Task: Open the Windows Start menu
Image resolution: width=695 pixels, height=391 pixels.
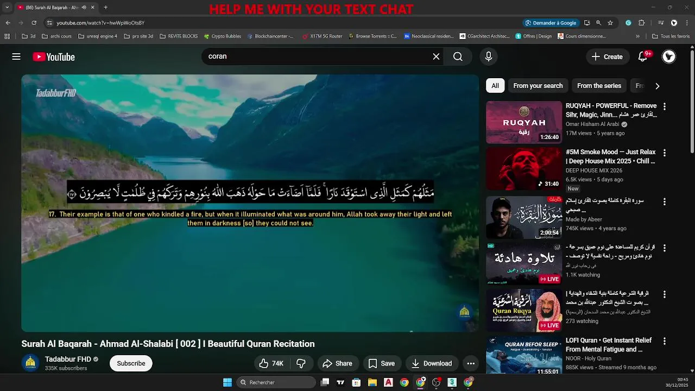Action: pos(228,382)
